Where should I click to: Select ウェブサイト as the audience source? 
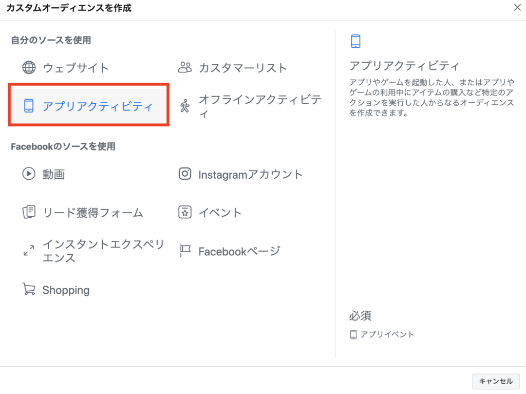point(76,68)
